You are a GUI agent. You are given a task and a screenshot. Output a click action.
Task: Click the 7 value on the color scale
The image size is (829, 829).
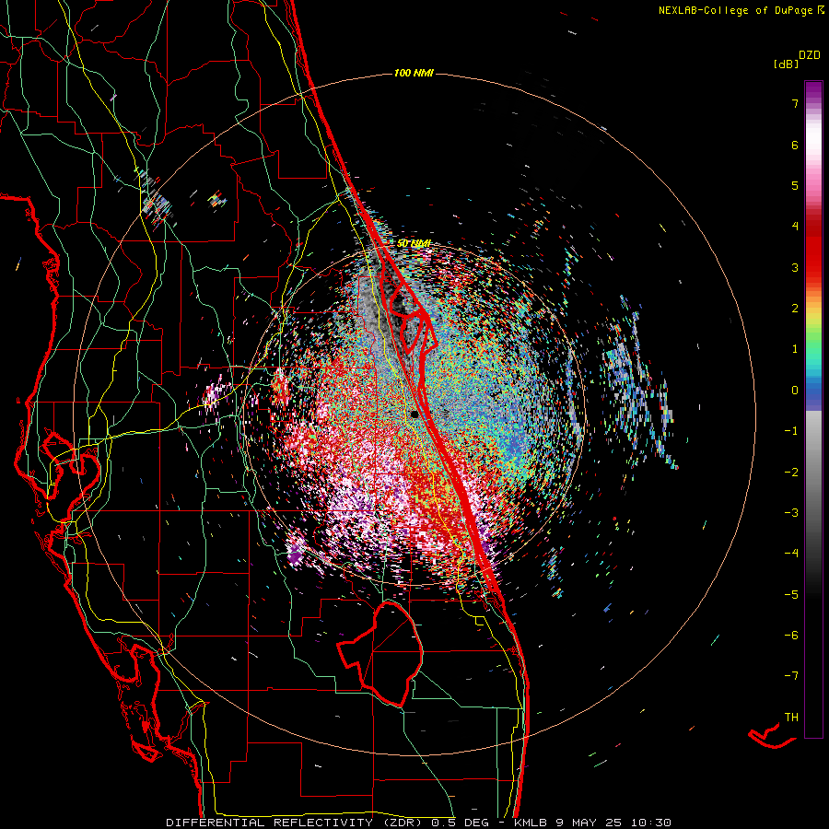[795, 103]
